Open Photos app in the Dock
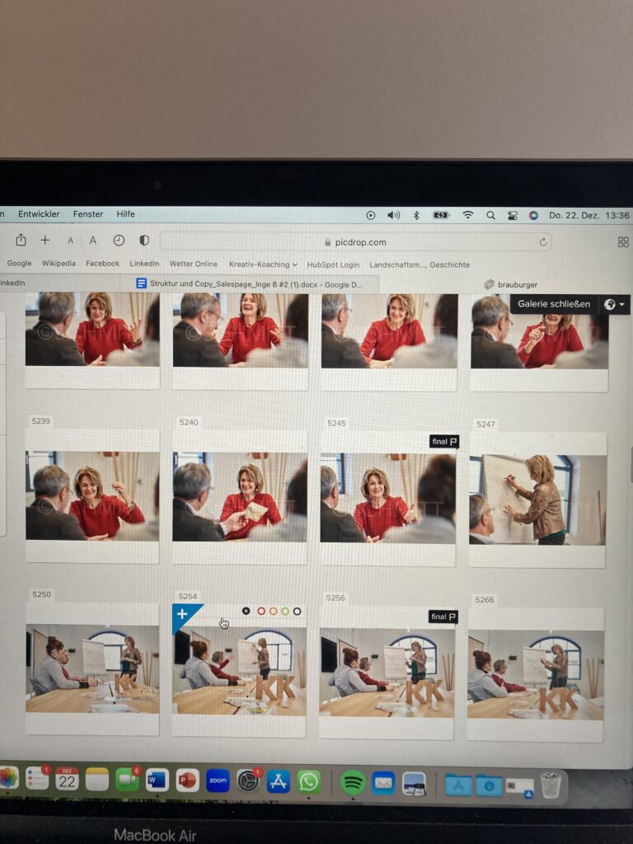The image size is (633, 844). [x=7, y=778]
